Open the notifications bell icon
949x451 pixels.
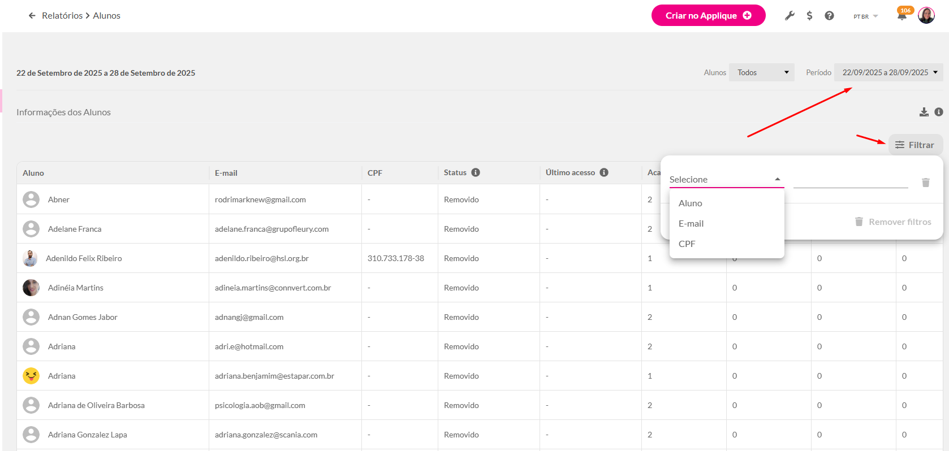(x=901, y=16)
